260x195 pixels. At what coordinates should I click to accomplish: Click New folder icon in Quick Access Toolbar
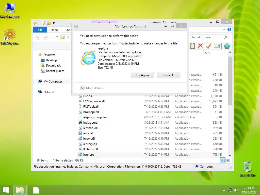[49, 23]
